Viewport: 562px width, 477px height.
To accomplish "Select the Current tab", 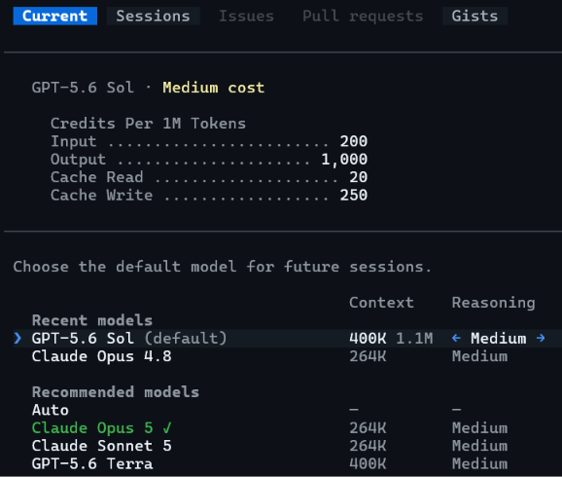I will 54,17.
